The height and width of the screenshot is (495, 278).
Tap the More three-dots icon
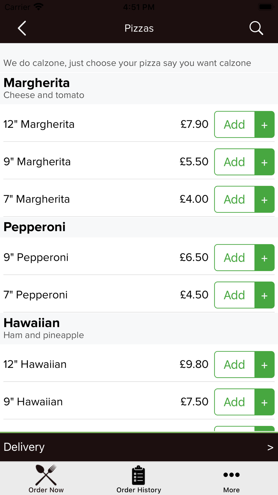point(231,475)
